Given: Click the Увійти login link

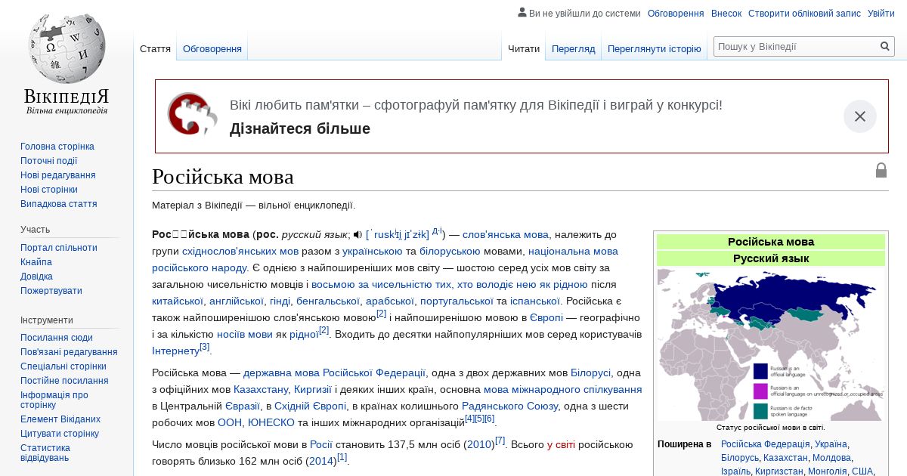Looking at the screenshot, I should [x=881, y=14].
